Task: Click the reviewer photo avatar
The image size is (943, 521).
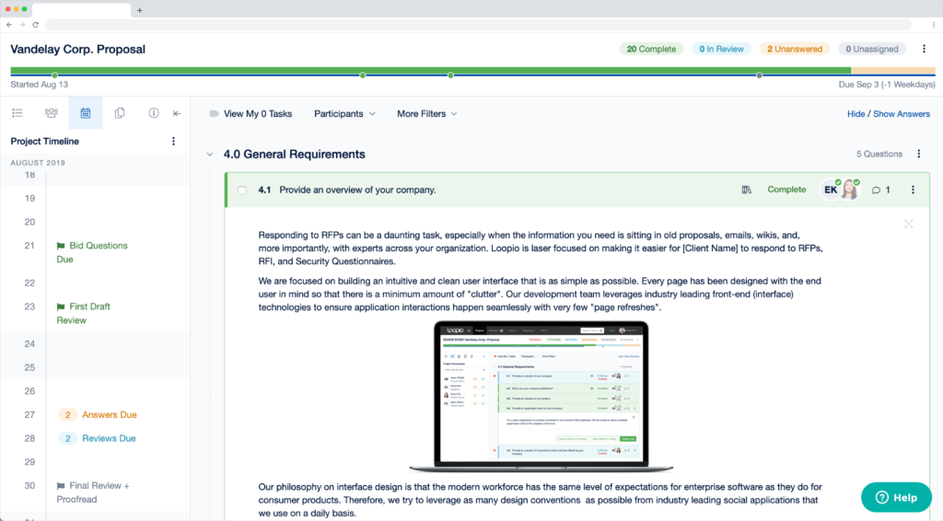Action: point(850,190)
